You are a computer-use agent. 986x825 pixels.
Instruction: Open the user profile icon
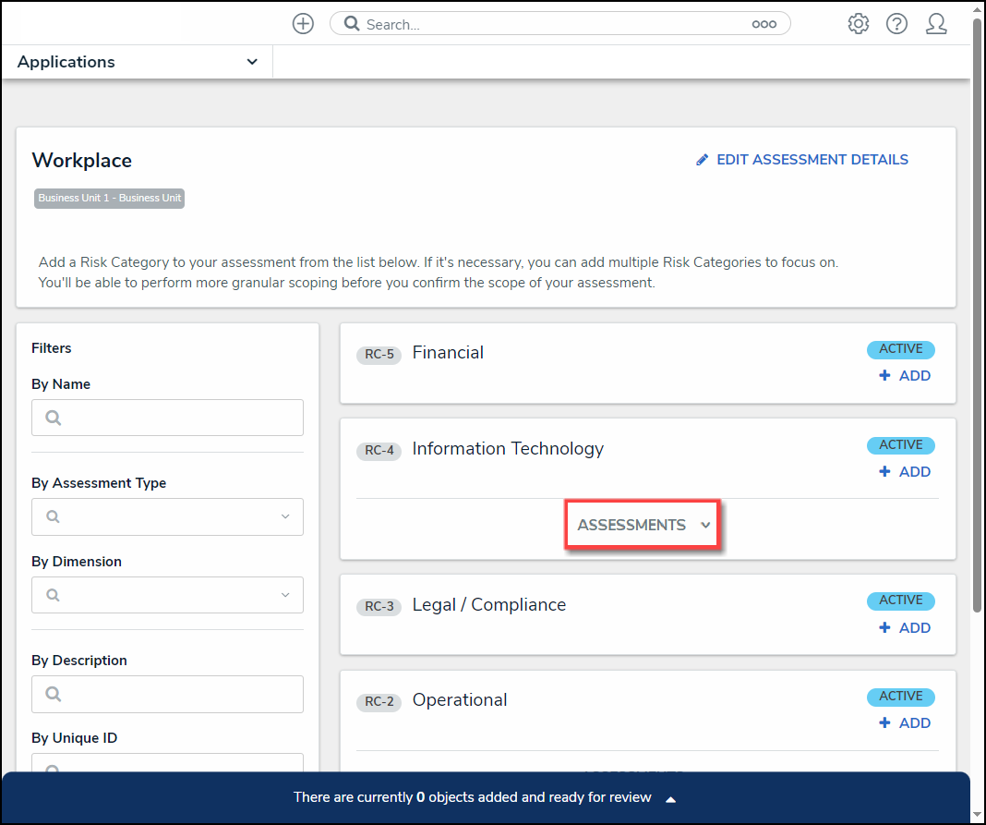[x=936, y=24]
